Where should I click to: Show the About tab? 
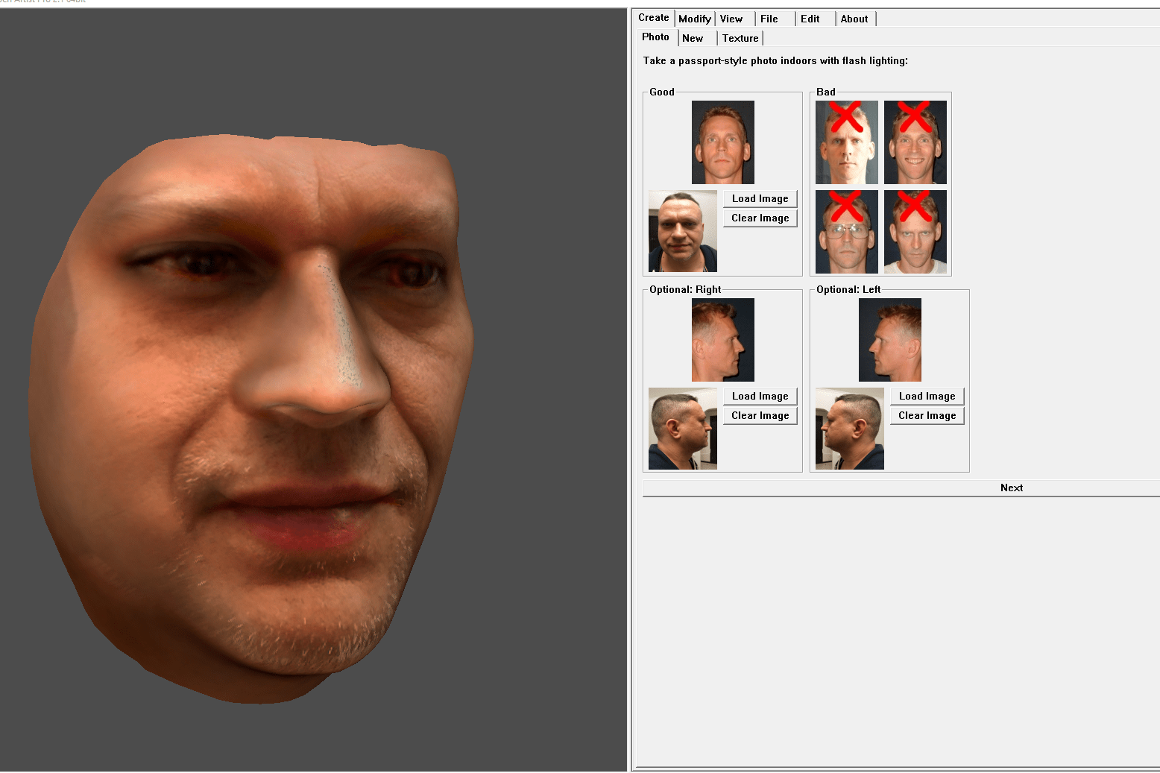854,19
